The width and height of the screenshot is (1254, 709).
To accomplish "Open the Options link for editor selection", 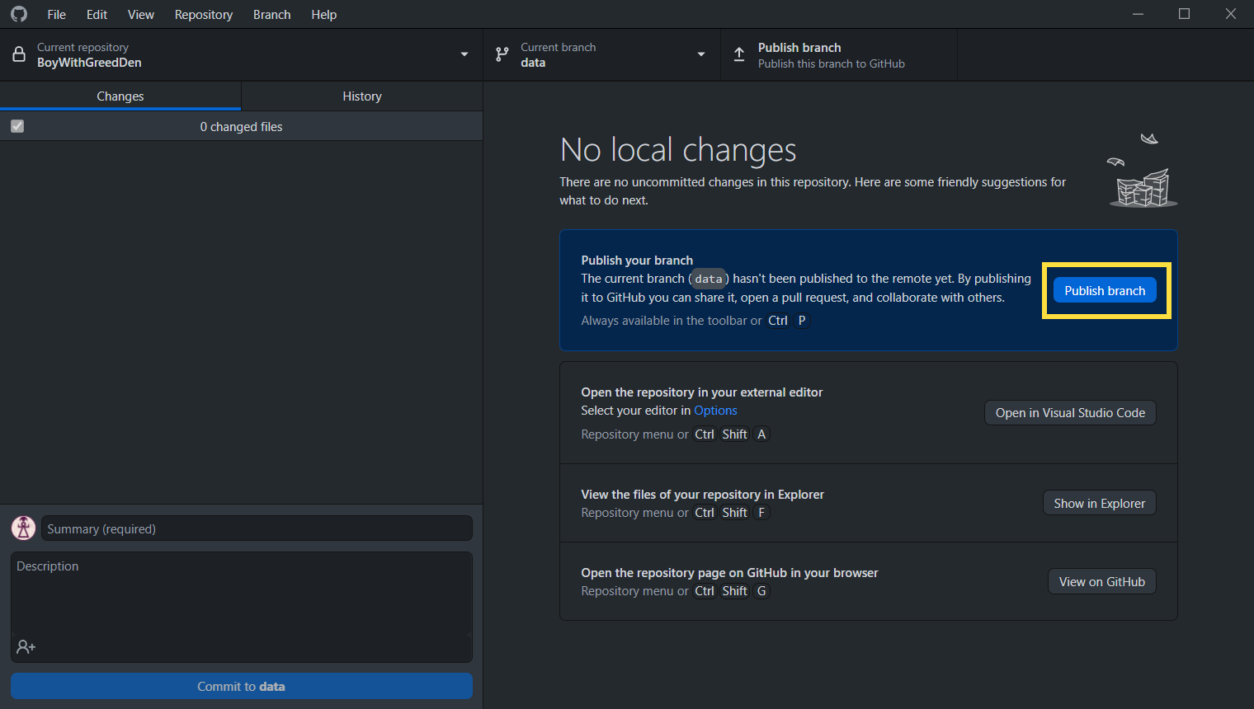I will pos(715,411).
